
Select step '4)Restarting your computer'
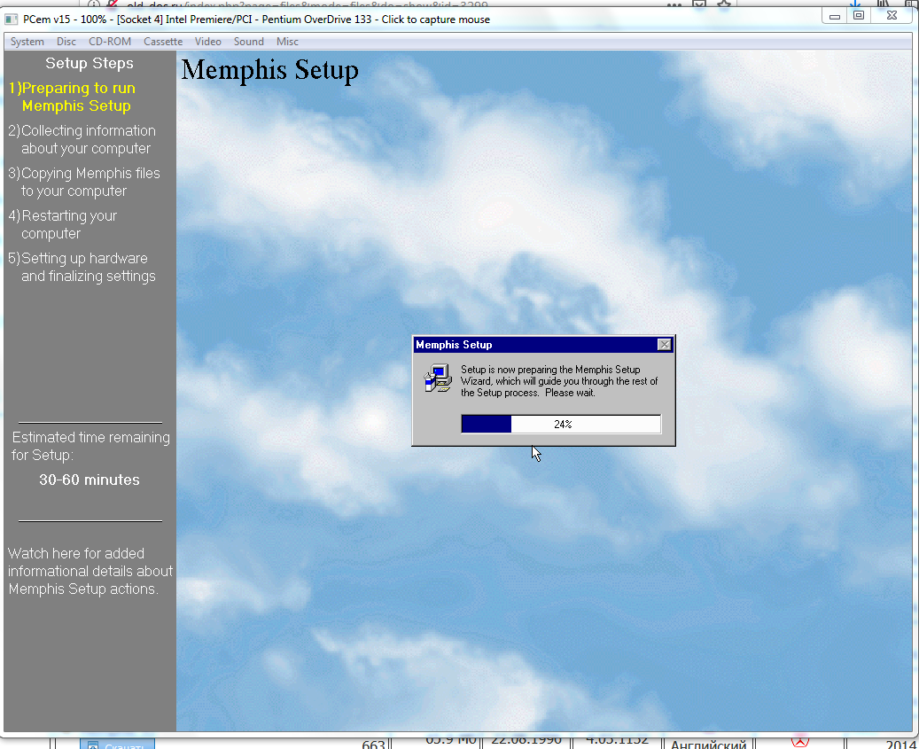pyautogui.click(x=63, y=224)
